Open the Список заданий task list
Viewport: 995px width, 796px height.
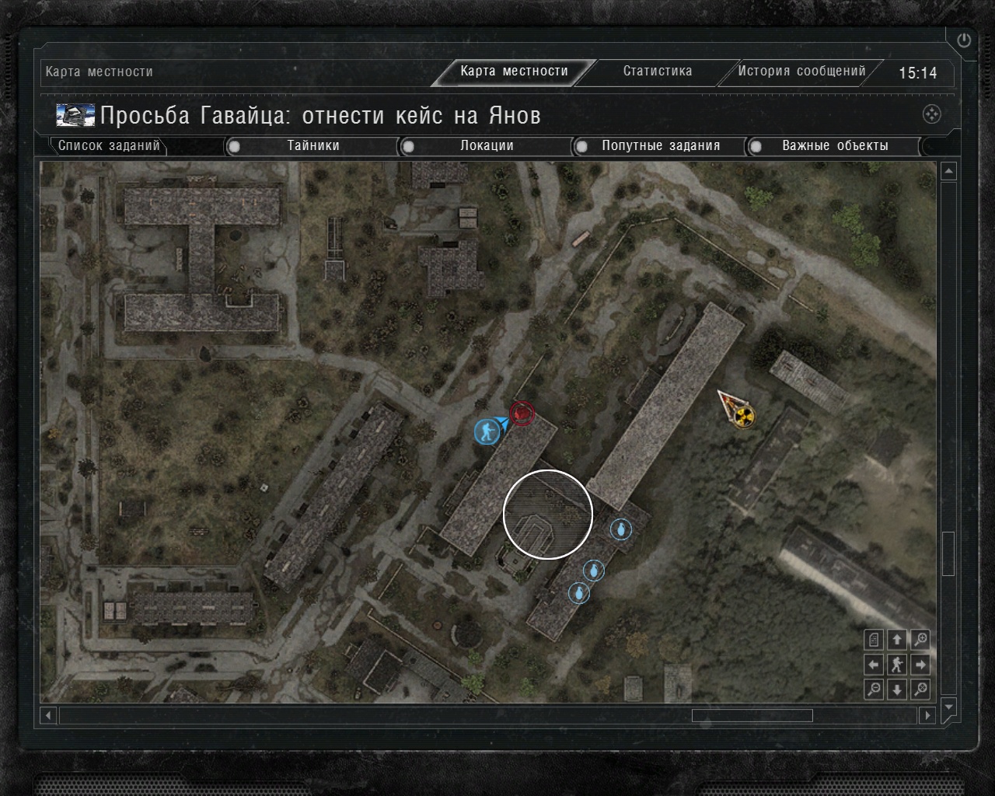[x=109, y=145]
